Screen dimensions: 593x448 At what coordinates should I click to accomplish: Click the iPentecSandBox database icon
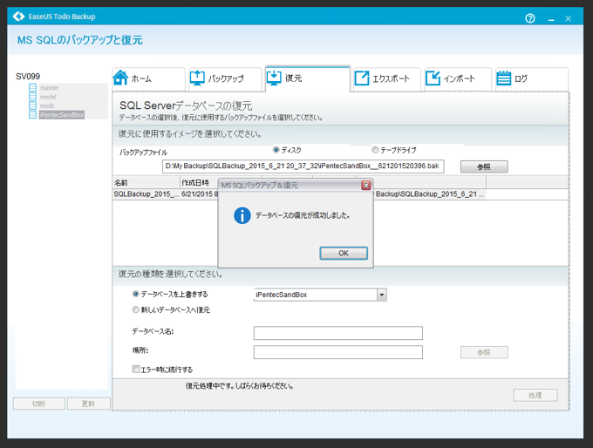point(33,114)
